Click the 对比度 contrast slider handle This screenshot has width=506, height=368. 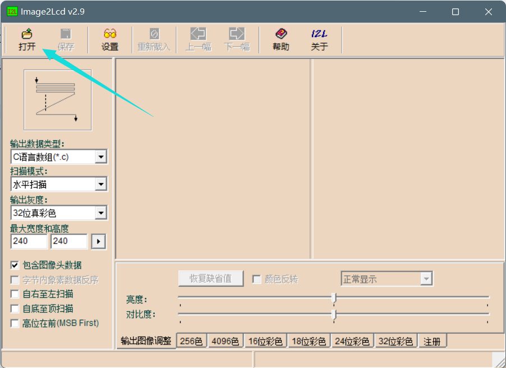[334, 314]
